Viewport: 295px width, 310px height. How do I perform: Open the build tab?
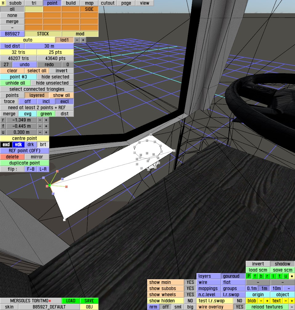(x=71, y=3)
